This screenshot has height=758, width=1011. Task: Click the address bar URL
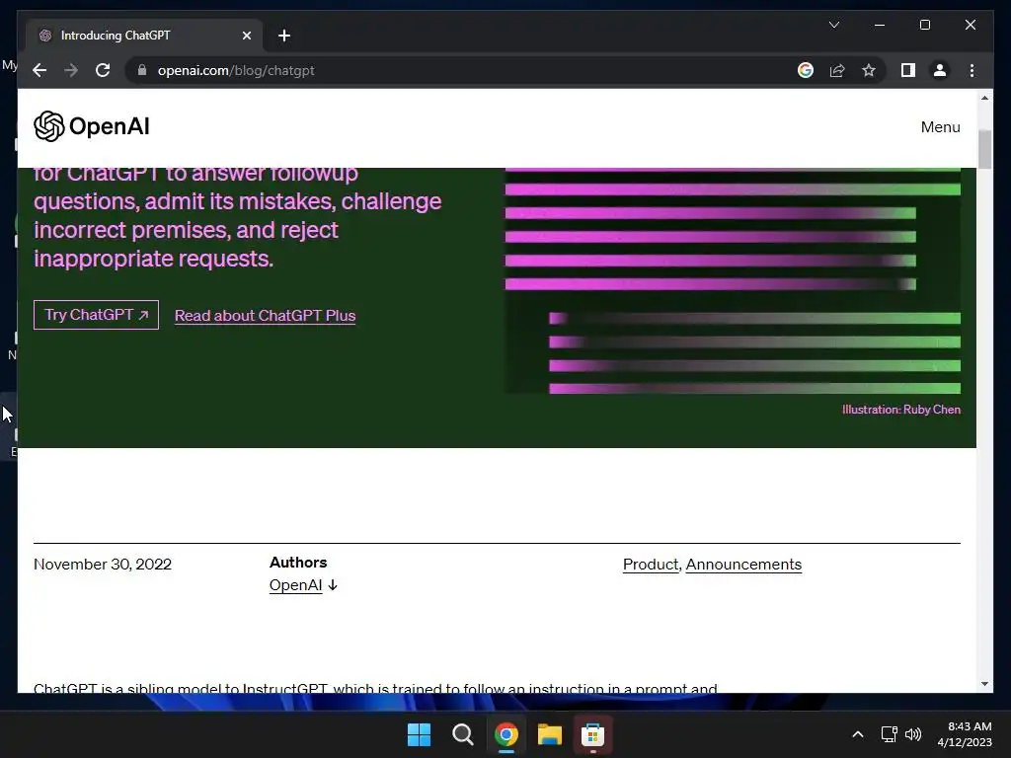click(236, 70)
